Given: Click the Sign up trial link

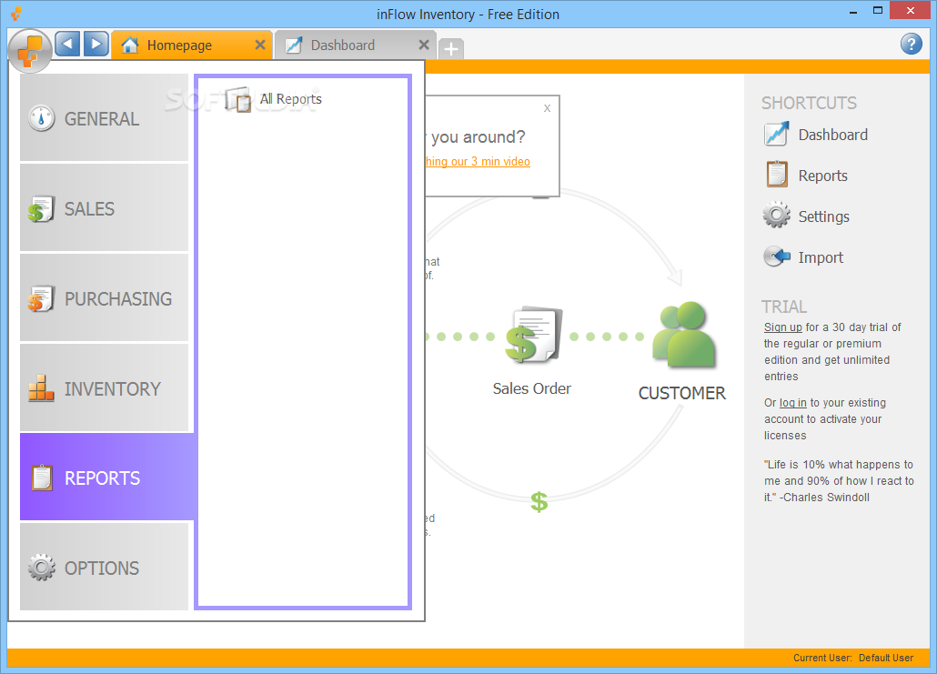Looking at the screenshot, I should pos(783,327).
